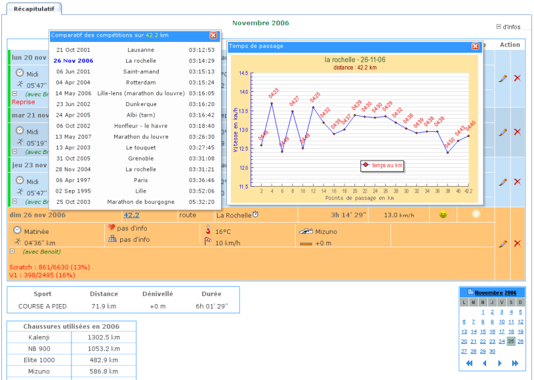Select day 26 in the mini calendar
The height and width of the screenshot is (380, 534).
[521, 341]
